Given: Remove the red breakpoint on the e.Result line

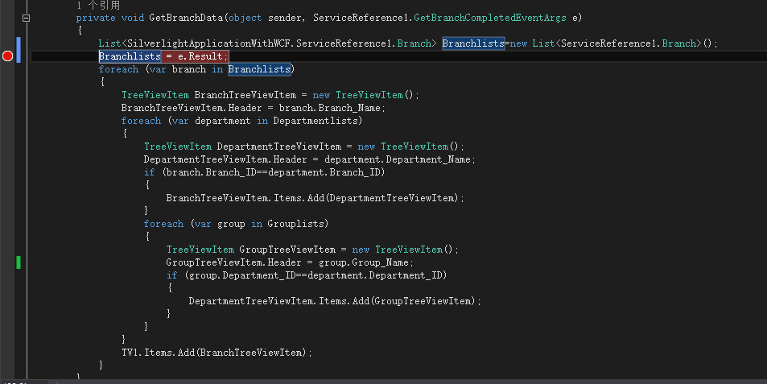Looking at the screenshot, I should [x=7, y=56].
